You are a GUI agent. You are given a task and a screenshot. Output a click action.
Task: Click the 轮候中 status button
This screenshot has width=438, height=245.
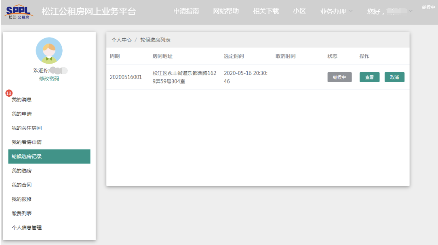(339, 77)
